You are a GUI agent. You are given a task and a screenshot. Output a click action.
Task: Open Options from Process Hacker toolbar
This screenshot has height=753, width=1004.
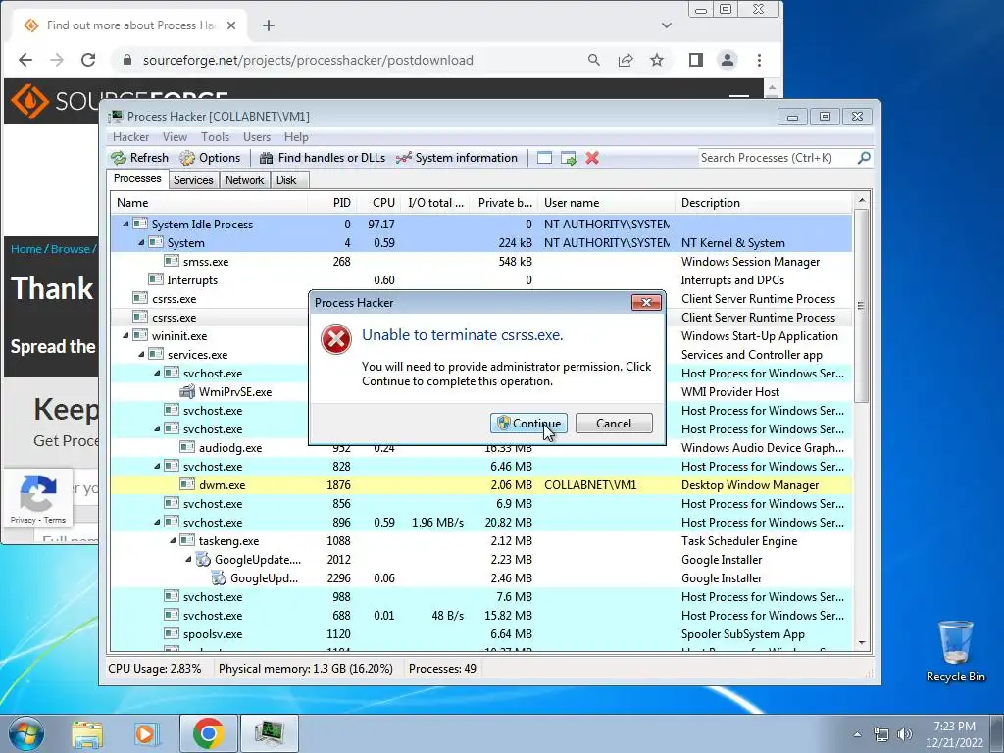pos(210,158)
